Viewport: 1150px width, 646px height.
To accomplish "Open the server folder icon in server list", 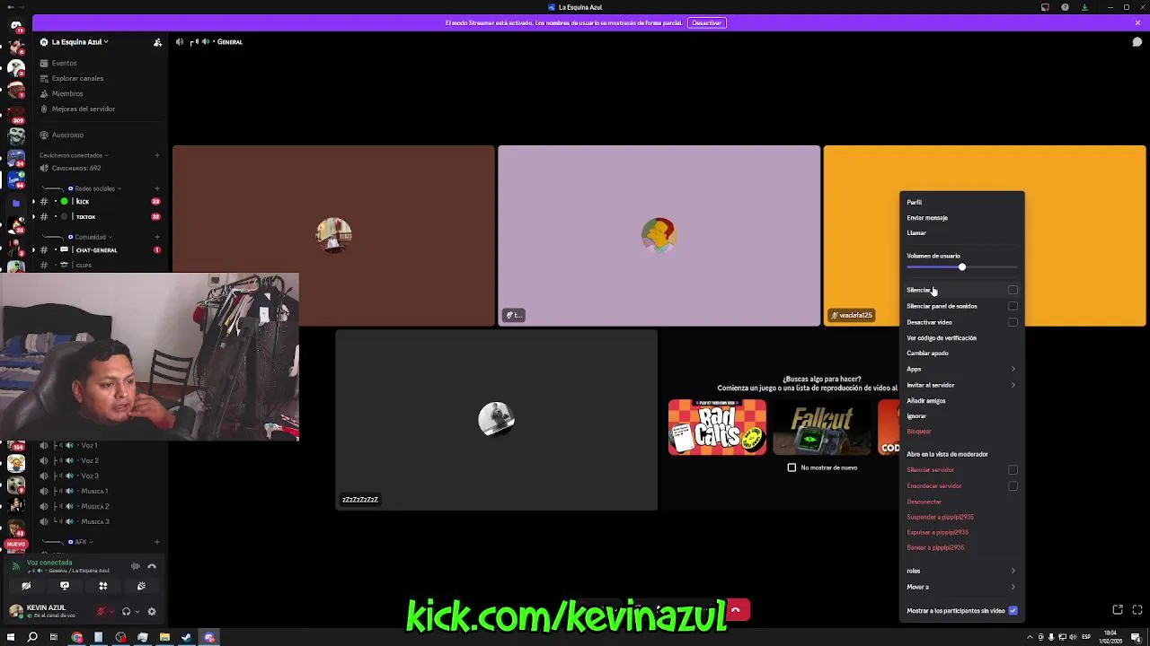I will 15,203.
